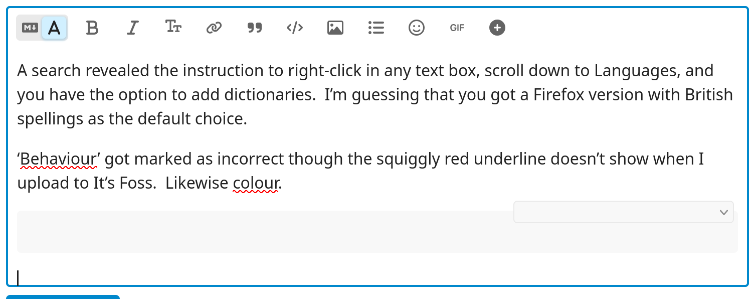Image resolution: width=755 pixels, height=299 pixels.
Task: Open the heading text size option
Action: pos(173,27)
